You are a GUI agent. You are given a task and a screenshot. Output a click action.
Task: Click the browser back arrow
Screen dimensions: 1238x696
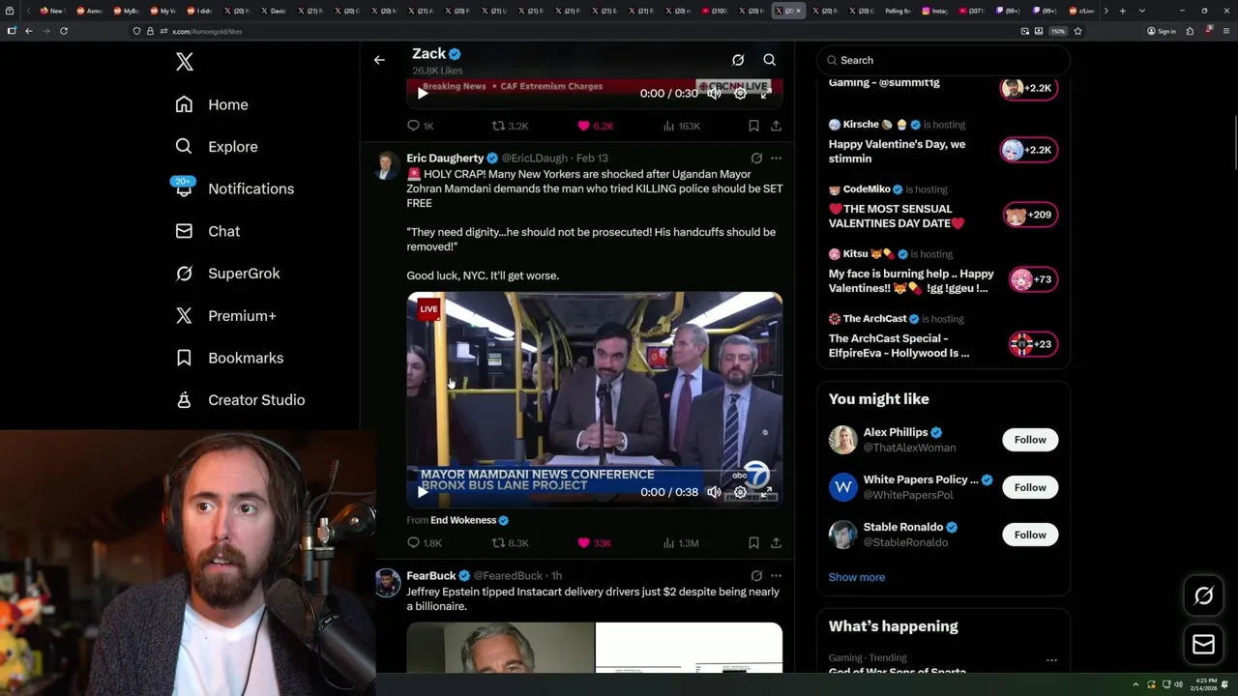pos(29,31)
